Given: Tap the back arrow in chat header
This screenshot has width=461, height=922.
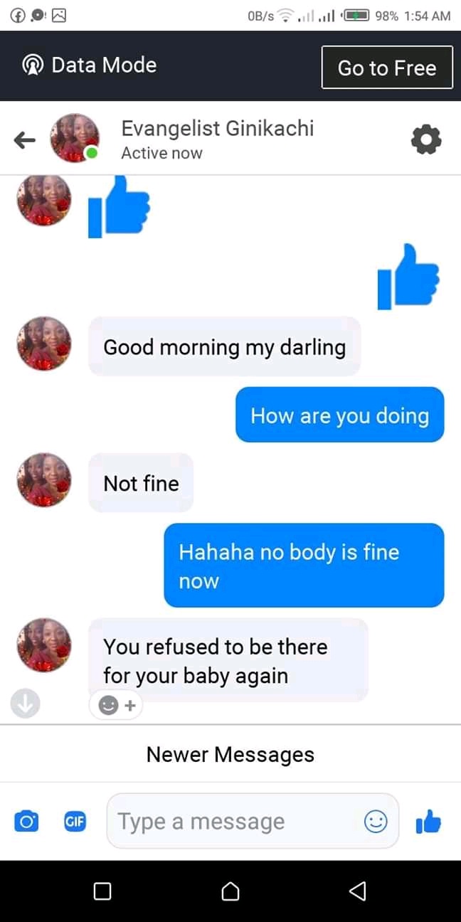Looking at the screenshot, I should pyautogui.click(x=25, y=140).
